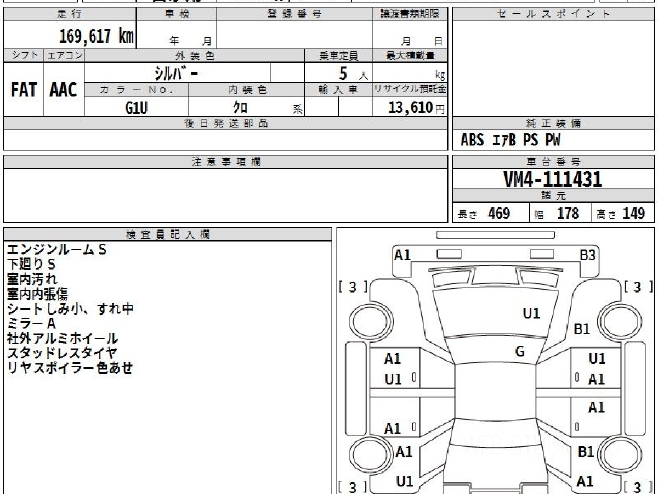Click the 検査員記入欄 header bar
Image resolution: width=658 pixels, height=494 pixels.
point(168,234)
